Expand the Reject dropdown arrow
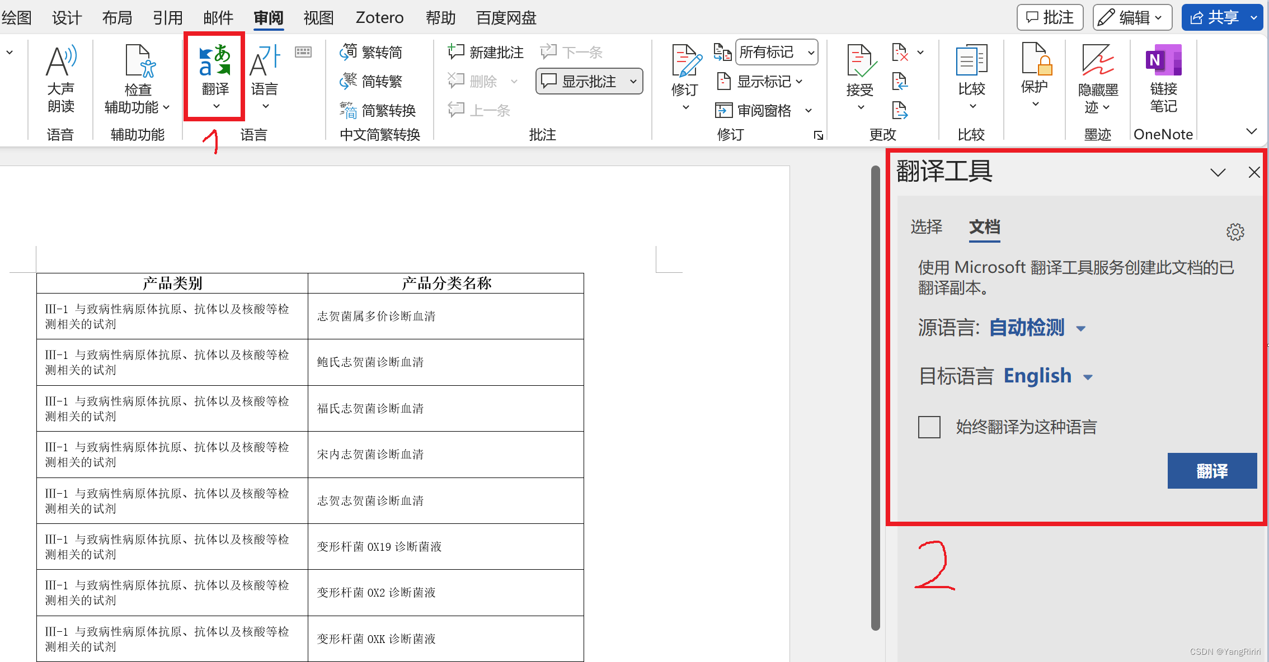 [x=920, y=52]
